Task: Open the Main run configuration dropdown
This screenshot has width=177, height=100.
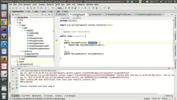Action: pyautogui.click(x=59, y=8)
